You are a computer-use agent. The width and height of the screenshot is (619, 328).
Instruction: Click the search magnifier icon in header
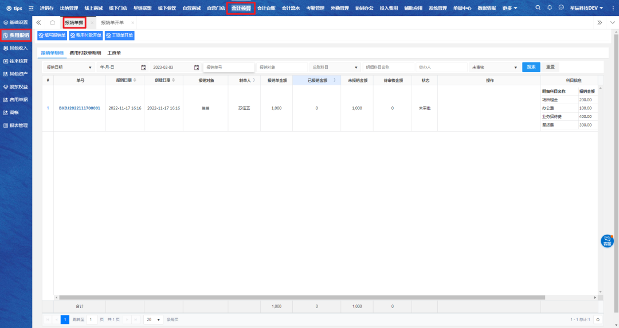click(538, 8)
